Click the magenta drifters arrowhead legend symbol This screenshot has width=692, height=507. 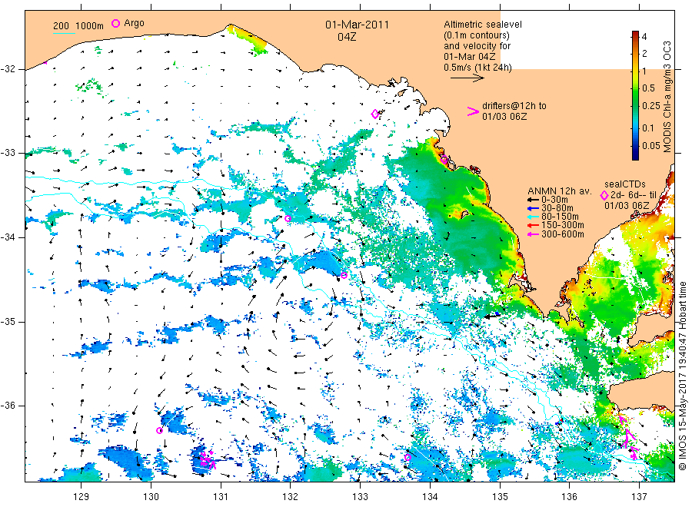[x=473, y=111]
